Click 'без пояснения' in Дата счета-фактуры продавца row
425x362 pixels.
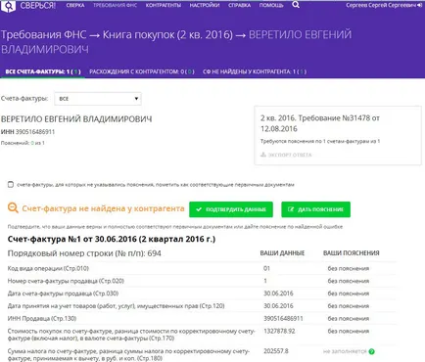coord(349,294)
